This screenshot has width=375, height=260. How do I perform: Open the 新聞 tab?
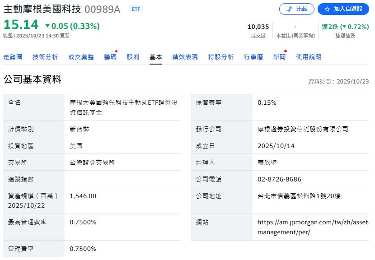click(x=279, y=57)
